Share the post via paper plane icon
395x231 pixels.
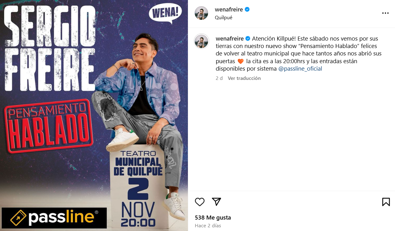pos(216,202)
